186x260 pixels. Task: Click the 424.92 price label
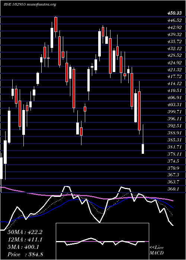174,62
